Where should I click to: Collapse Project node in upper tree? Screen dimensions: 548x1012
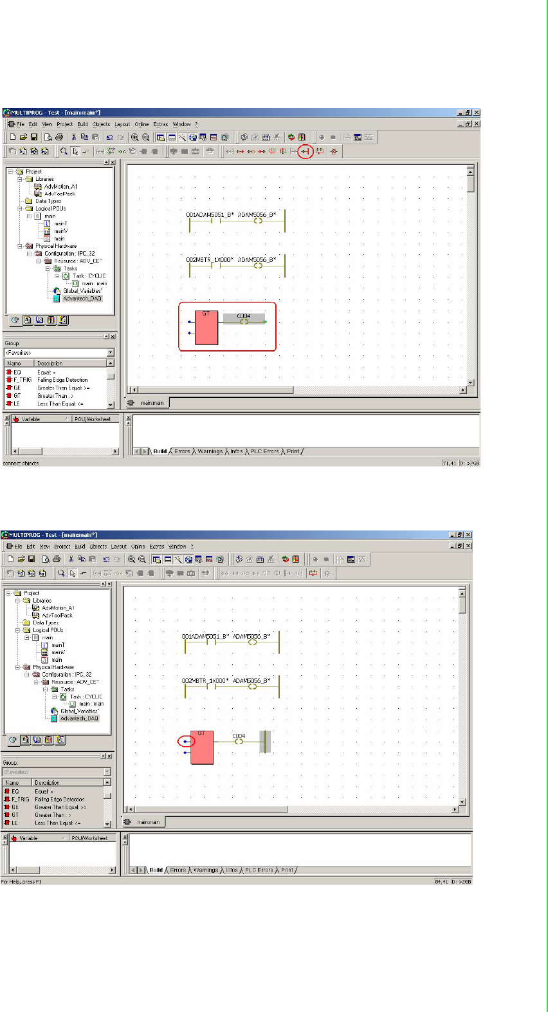(x=10, y=172)
